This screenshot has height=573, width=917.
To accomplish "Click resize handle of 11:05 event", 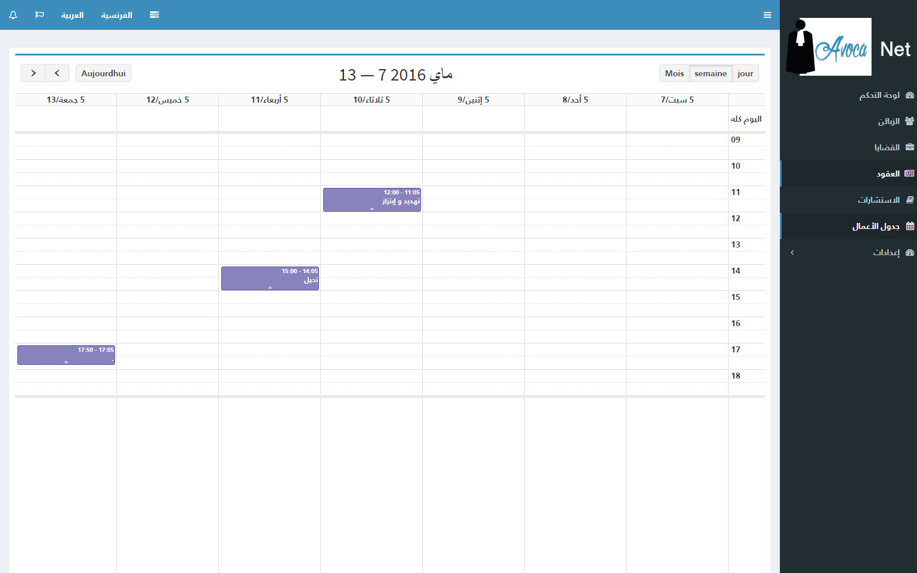I will (372, 209).
